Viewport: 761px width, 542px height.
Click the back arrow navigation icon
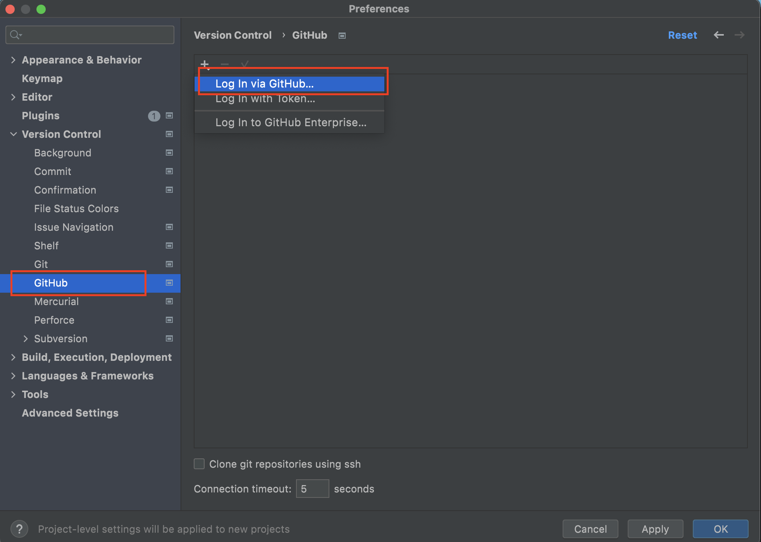719,35
